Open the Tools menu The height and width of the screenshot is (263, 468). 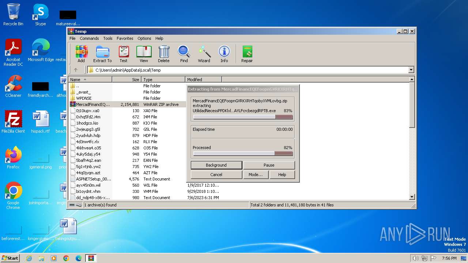click(x=108, y=38)
